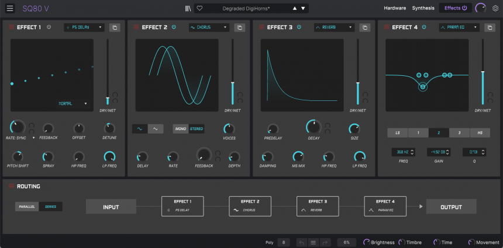Open Effect 3 REVERB type dropdown
The height and width of the screenshot is (248, 503).
[335, 27]
